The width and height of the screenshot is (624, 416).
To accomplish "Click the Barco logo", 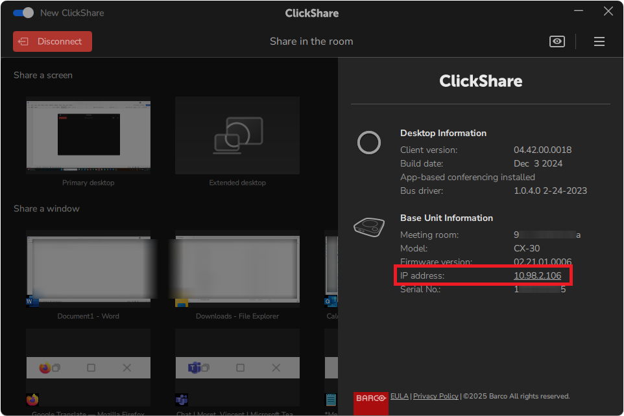I will pyautogui.click(x=370, y=397).
